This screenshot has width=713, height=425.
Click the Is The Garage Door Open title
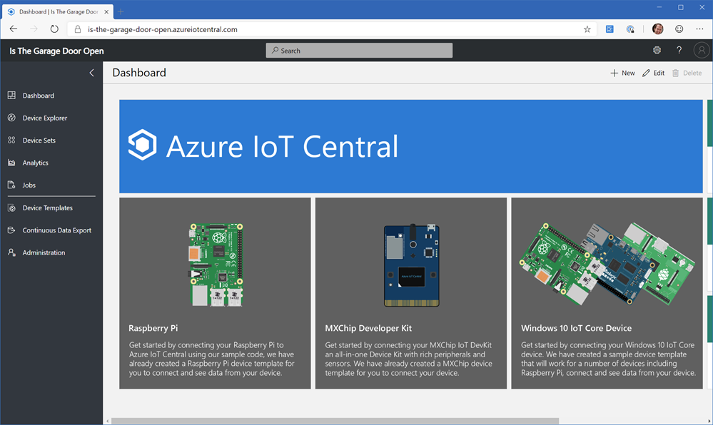pyautogui.click(x=57, y=51)
